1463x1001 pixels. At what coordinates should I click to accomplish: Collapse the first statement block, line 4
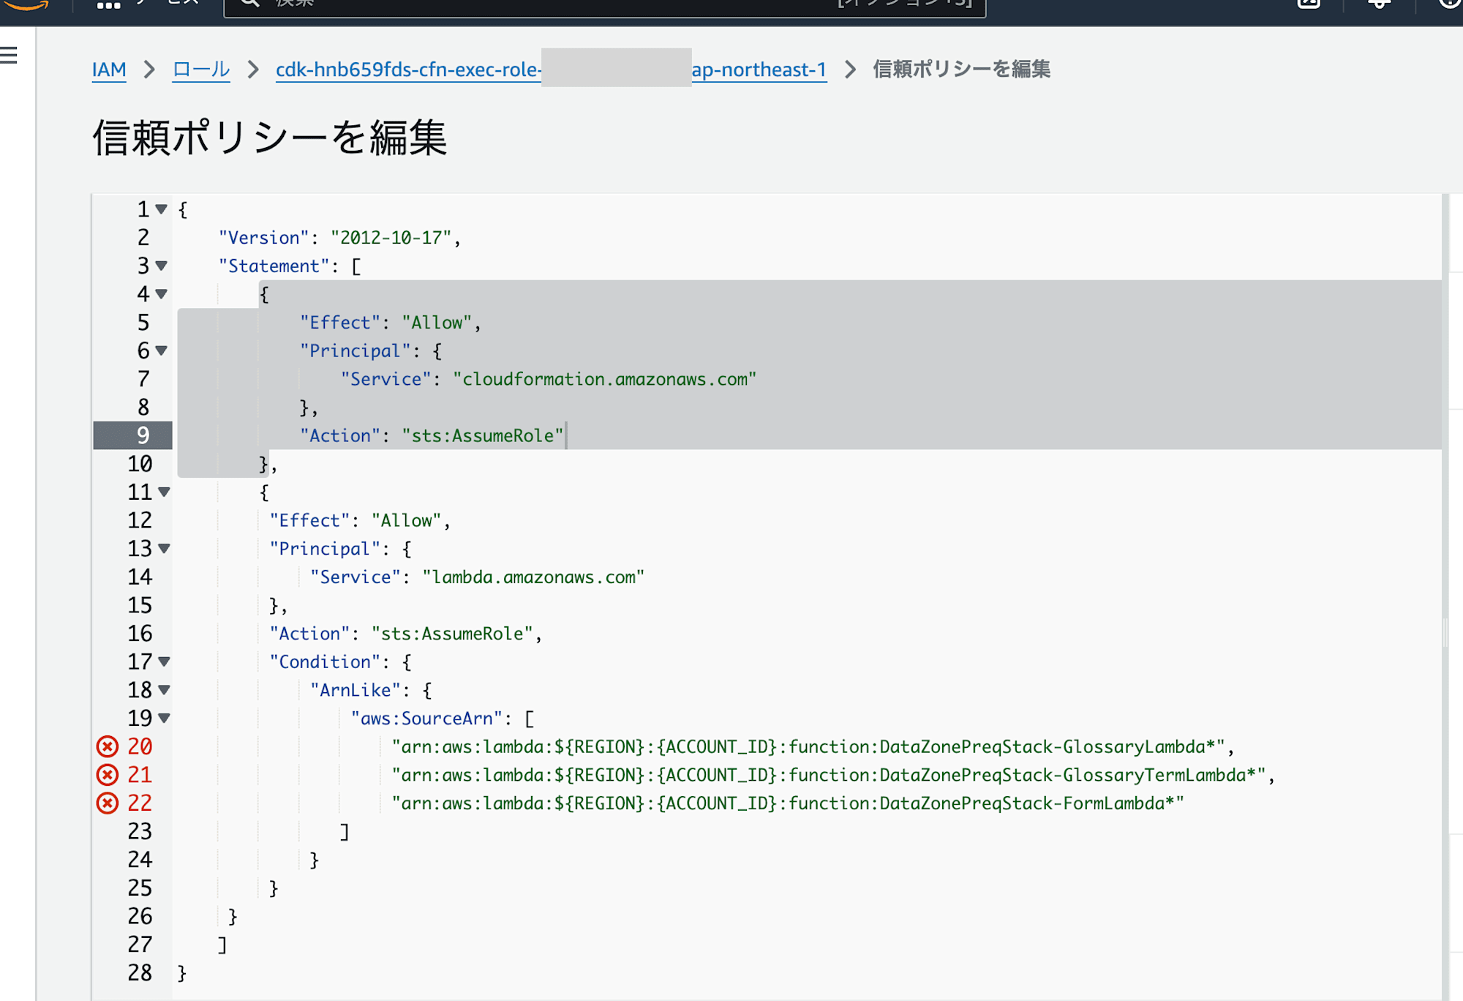click(162, 294)
